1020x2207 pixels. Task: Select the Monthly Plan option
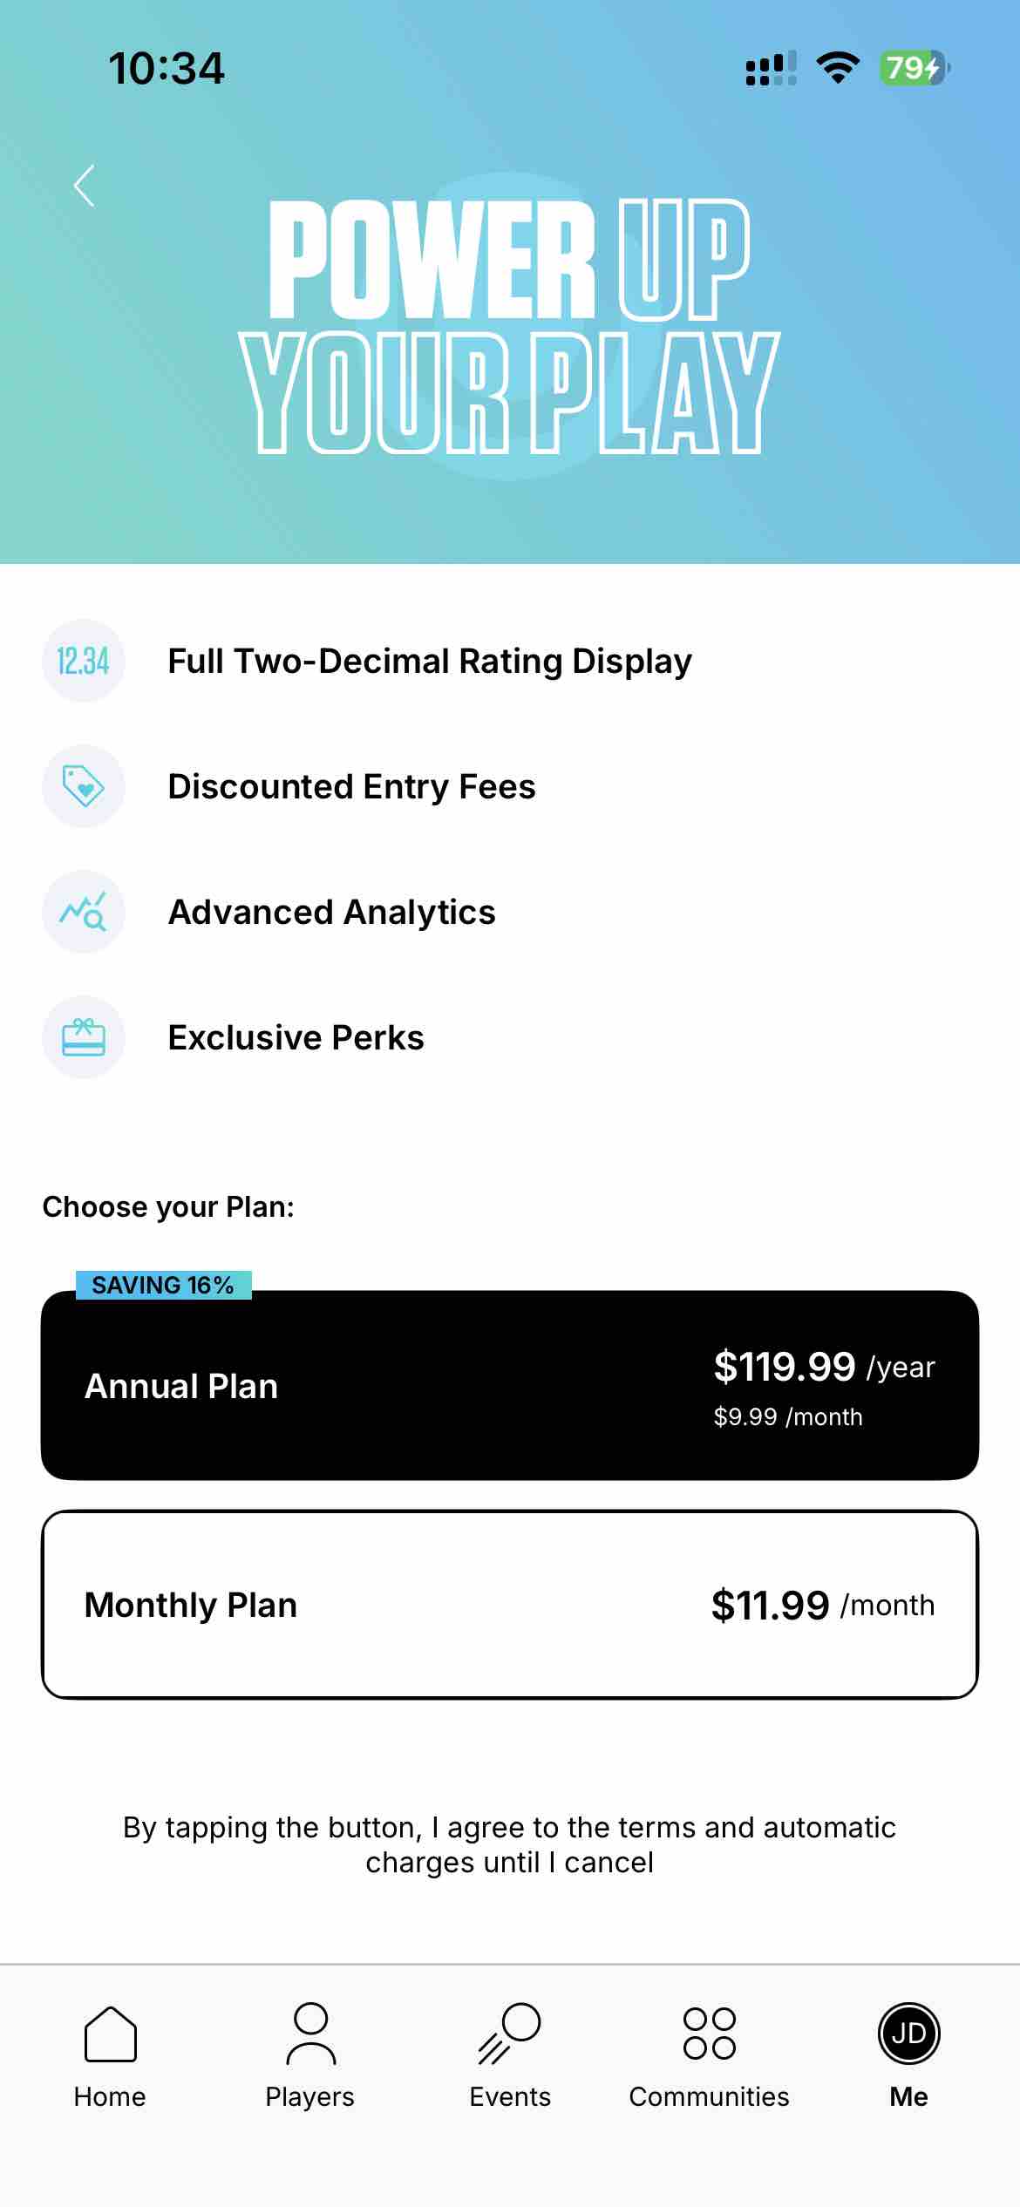tap(510, 1605)
